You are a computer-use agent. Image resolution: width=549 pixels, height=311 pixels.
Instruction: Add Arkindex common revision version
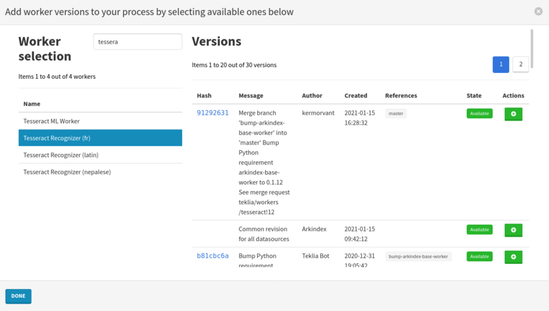click(x=513, y=230)
